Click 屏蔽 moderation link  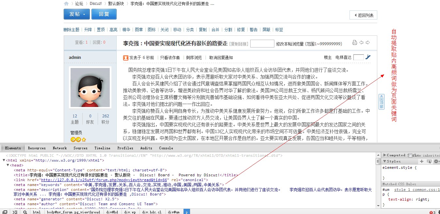click(267, 30)
